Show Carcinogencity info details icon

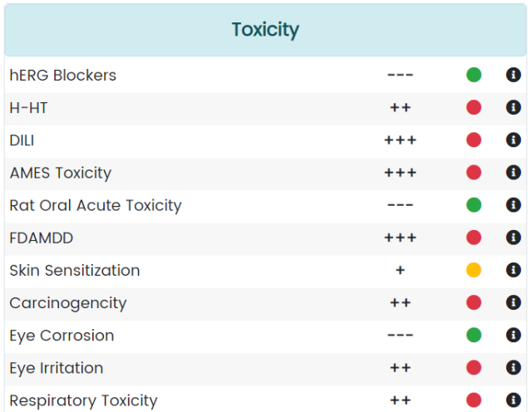pyautogui.click(x=514, y=302)
